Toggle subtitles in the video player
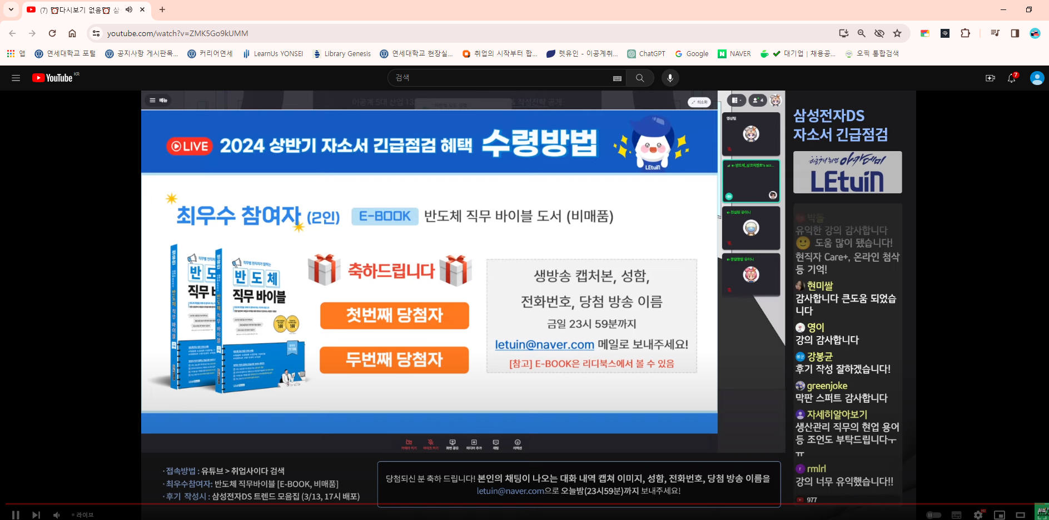The image size is (1049, 520). [x=956, y=515]
